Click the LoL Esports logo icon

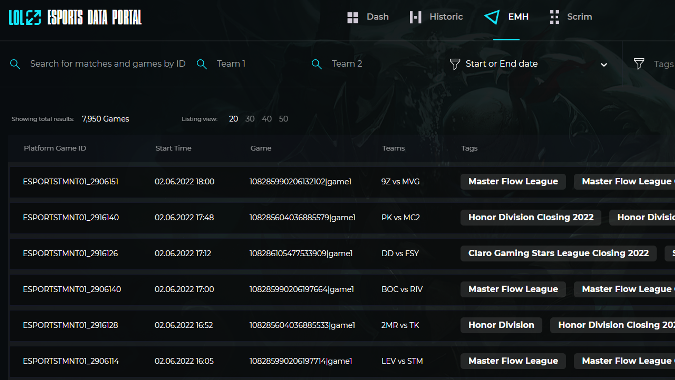tap(25, 17)
